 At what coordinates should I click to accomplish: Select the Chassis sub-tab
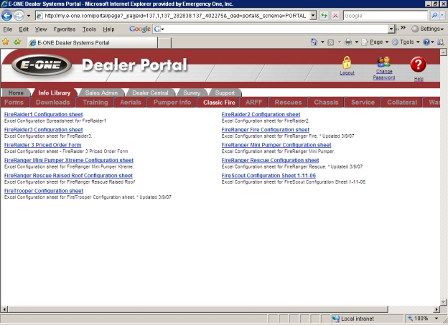(x=326, y=103)
